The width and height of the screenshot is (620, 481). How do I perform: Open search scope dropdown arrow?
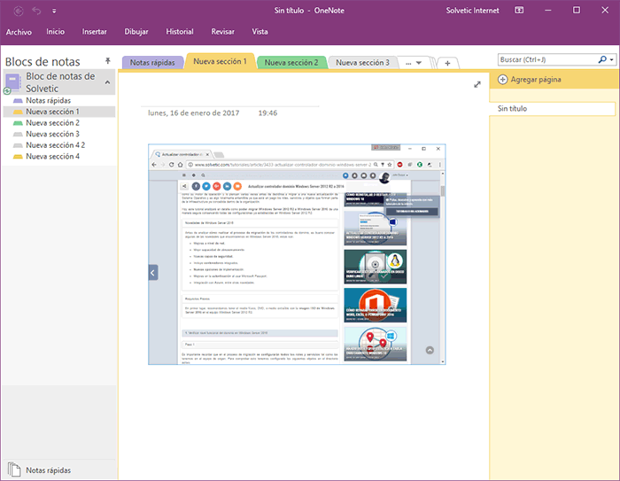[x=612, y=60]
